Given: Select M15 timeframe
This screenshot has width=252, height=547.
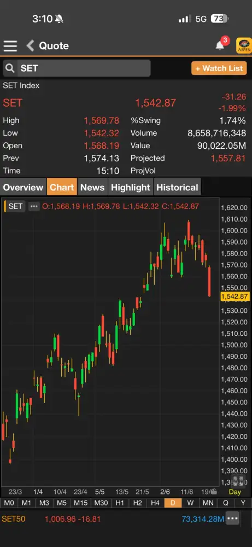Looking at the screenshot, I should pos(80,503).
